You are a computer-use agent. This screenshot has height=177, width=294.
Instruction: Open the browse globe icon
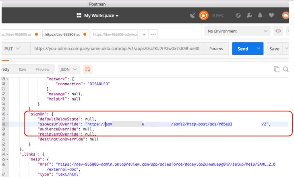point(238,15)
